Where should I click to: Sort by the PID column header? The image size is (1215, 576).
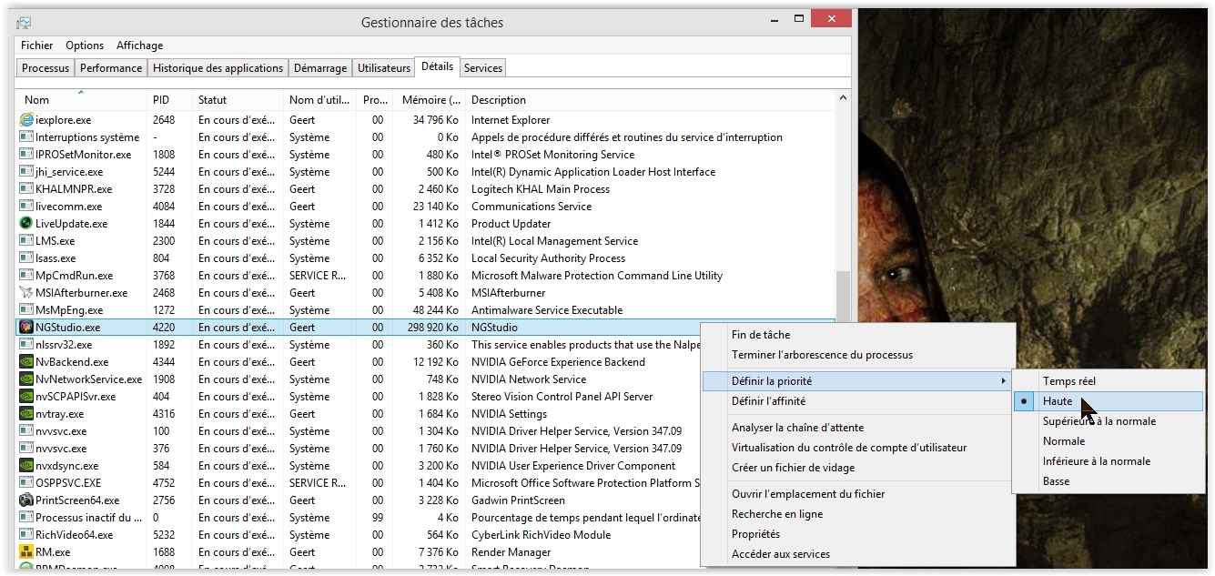(x=170, y=99)
